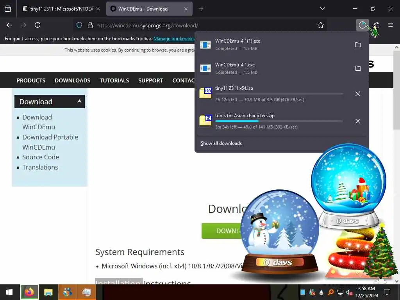Open a new tab with plus button
The height and width of the screenshot is (300, 400).
tap(201, 9)
